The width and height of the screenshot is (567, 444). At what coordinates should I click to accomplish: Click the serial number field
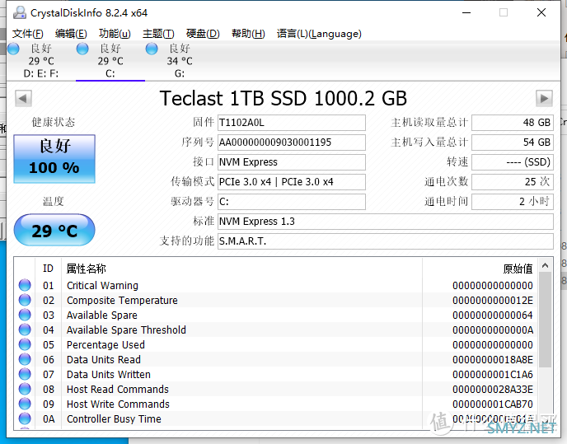[x=292, y=143]
